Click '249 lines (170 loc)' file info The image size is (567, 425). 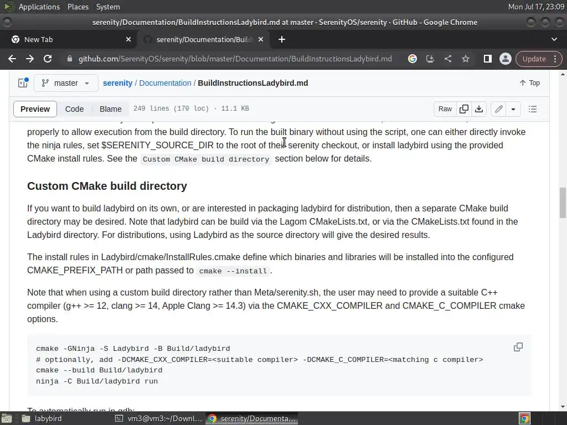tap(171, 108)
